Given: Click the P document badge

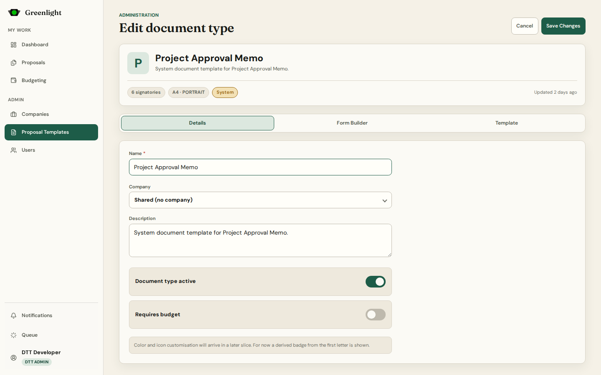Looking at the screenshot, I should click(x=138, y=63).
